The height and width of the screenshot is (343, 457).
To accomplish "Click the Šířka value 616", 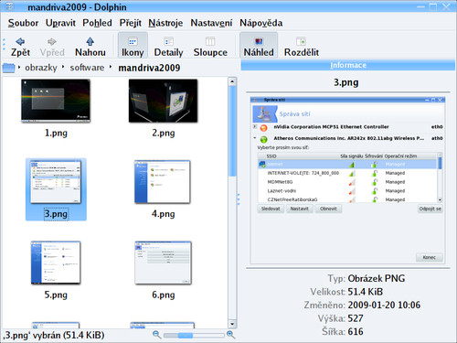I will (356, 332).
